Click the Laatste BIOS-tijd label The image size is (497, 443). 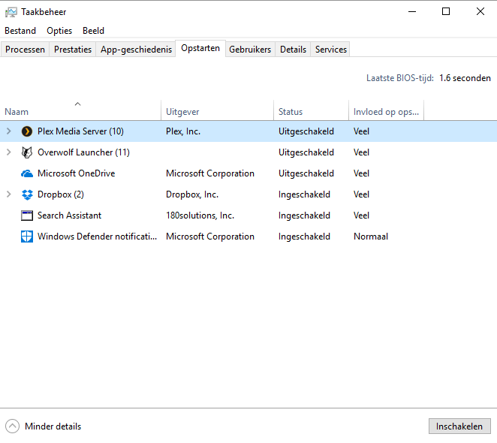click(400, 78)
